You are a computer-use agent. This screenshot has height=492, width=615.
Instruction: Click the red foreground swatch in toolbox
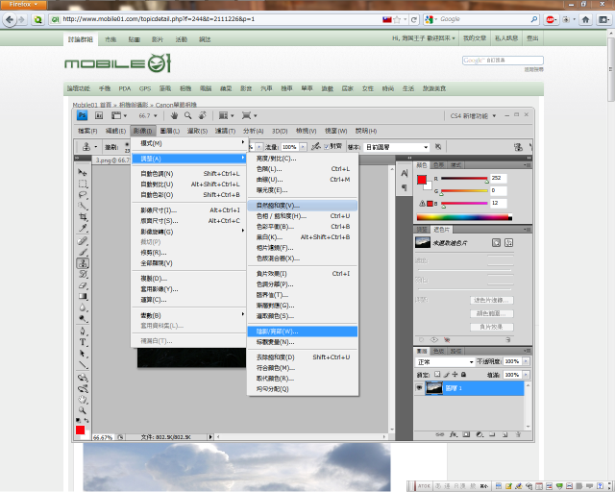pos(80,430)
